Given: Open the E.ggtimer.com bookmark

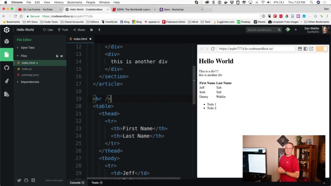Looking at the screenshot, I should [223, 22].
